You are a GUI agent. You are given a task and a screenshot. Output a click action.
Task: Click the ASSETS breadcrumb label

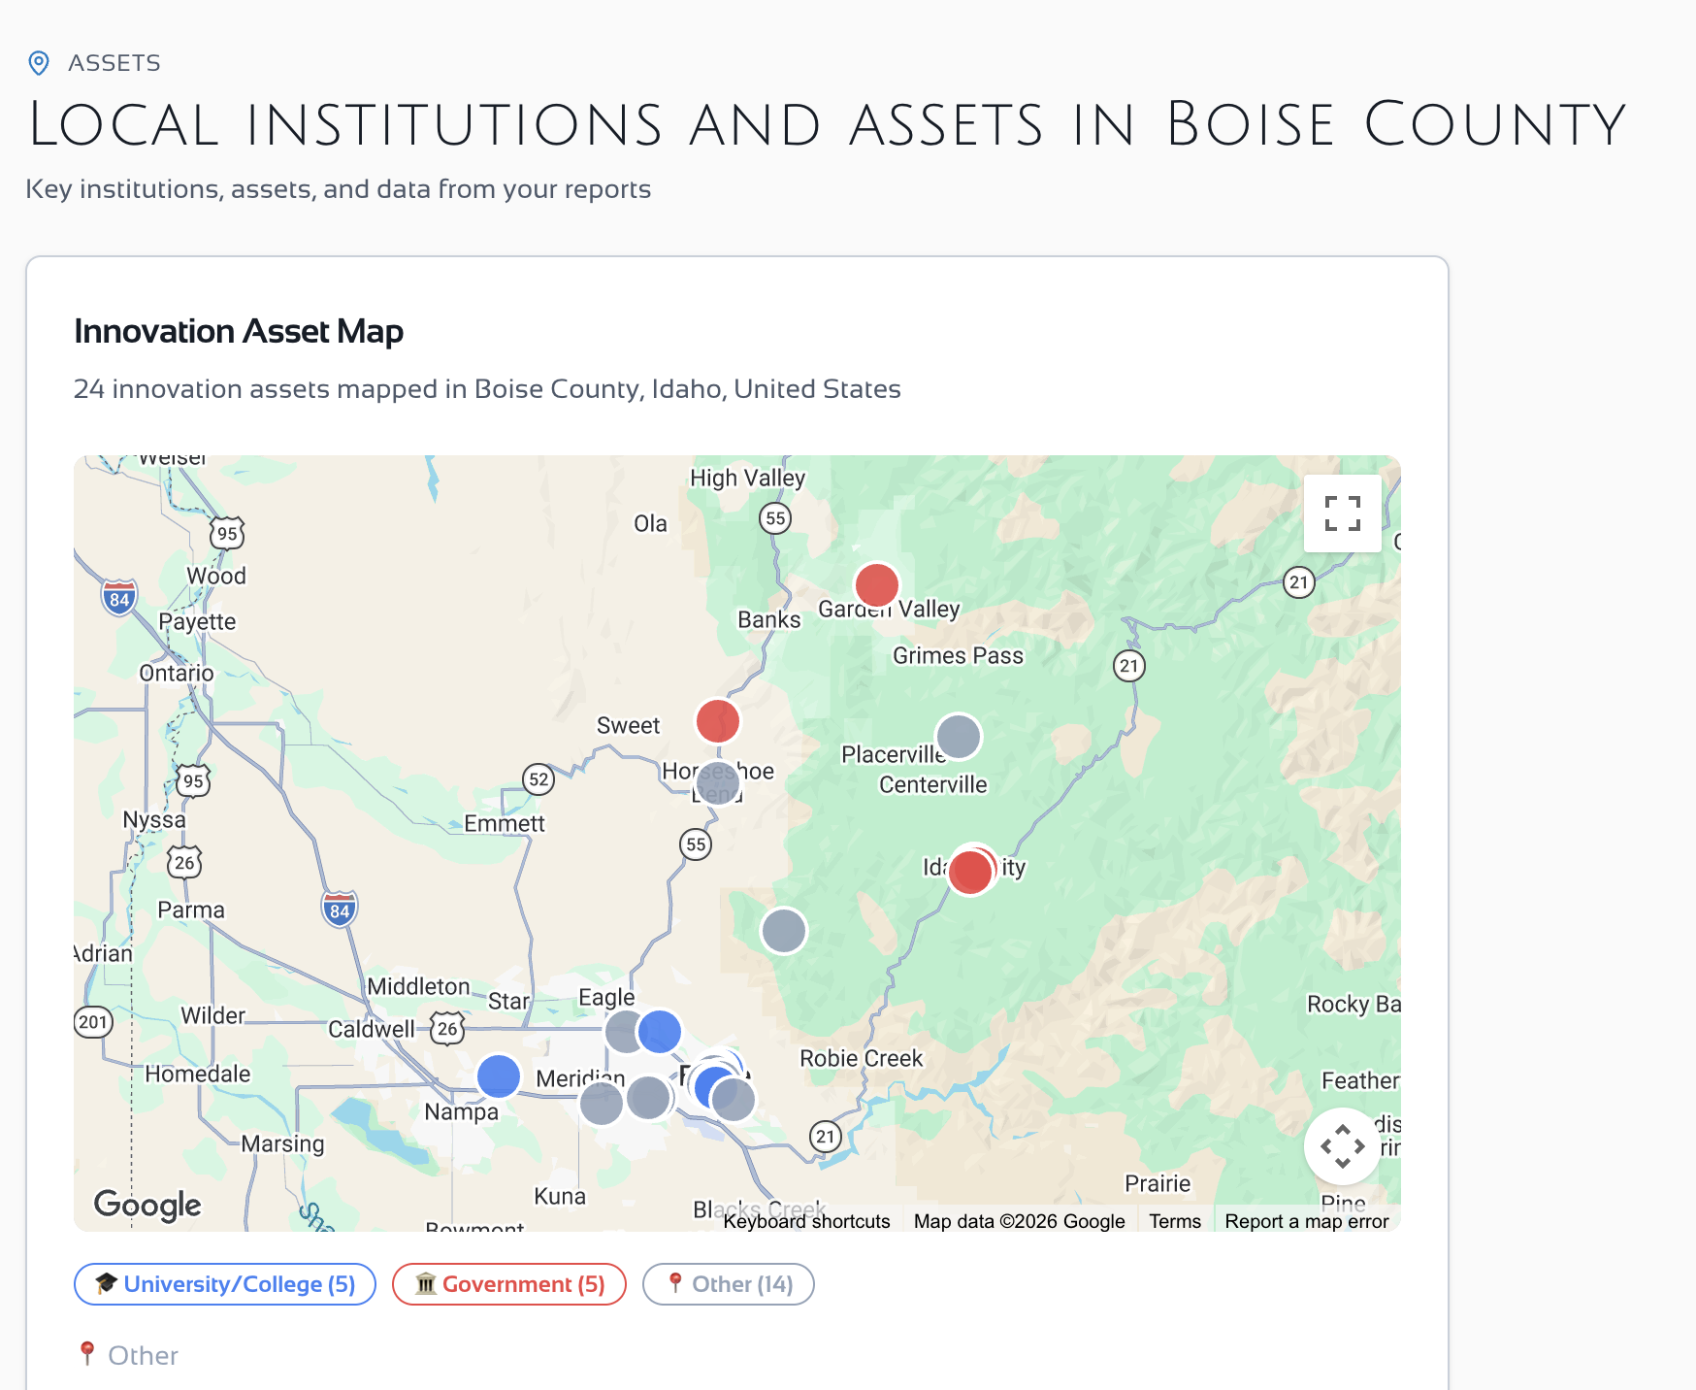114,63
